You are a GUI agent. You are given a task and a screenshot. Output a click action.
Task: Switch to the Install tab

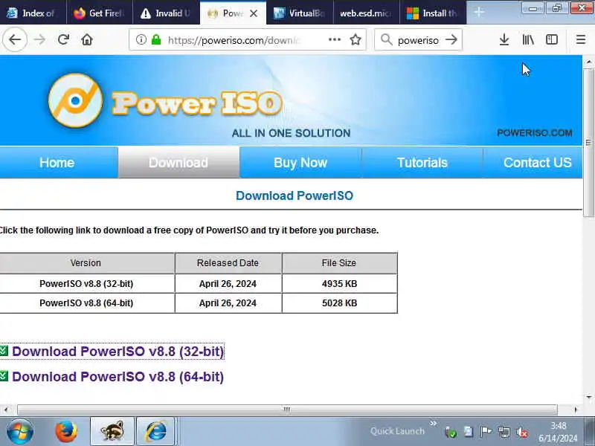pyautogui.click(x=434, y=13)
